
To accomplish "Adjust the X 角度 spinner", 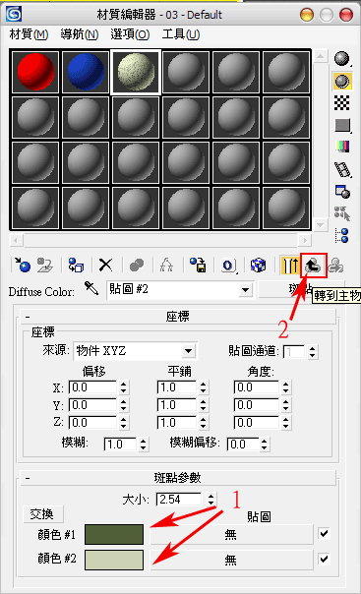I will pos(285,387).
